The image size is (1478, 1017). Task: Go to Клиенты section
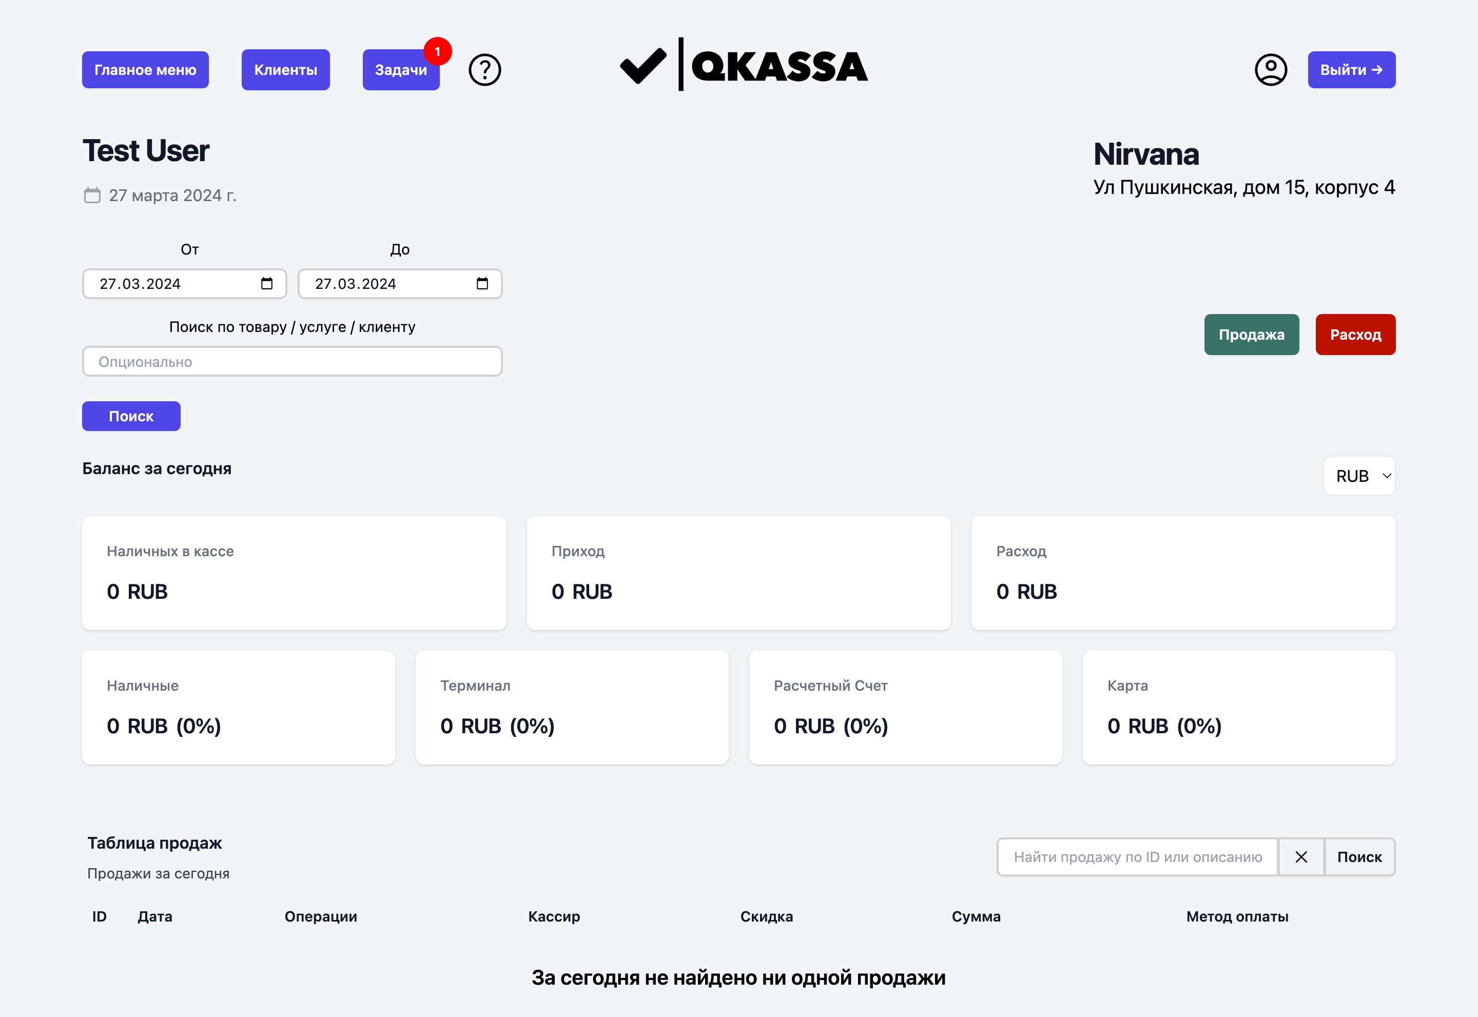(285, 69)
